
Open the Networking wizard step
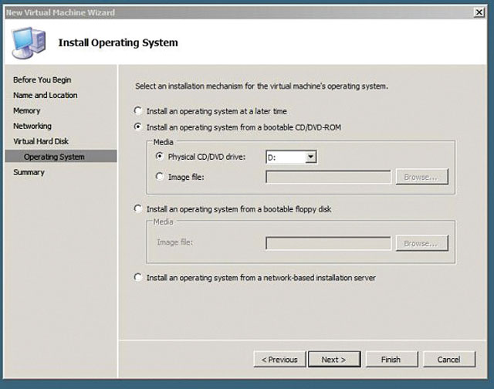click(x=32, y=126)
